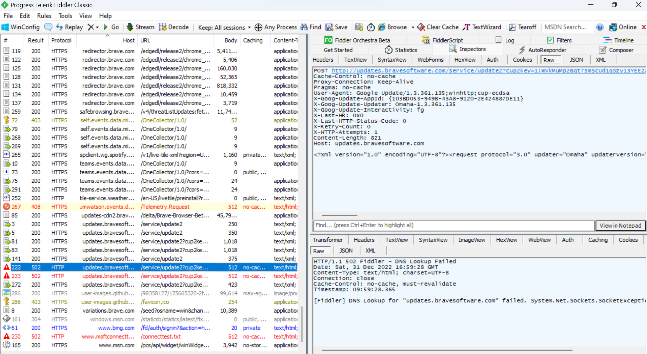Click the View in Notepad button

click(620, 225)
